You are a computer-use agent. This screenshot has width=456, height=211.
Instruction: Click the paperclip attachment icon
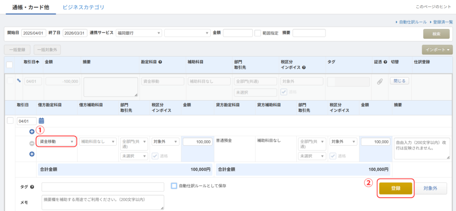[x=380, y=81]
